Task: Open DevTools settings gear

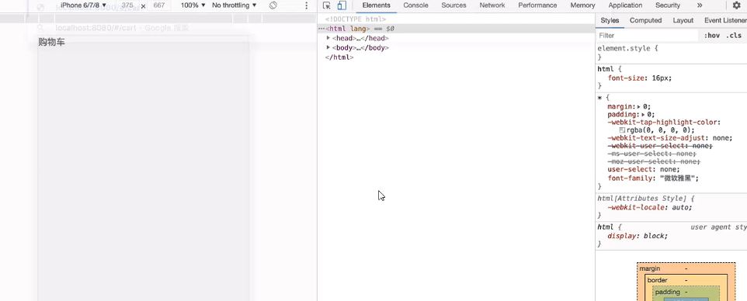Action: (x=737, y=5)
